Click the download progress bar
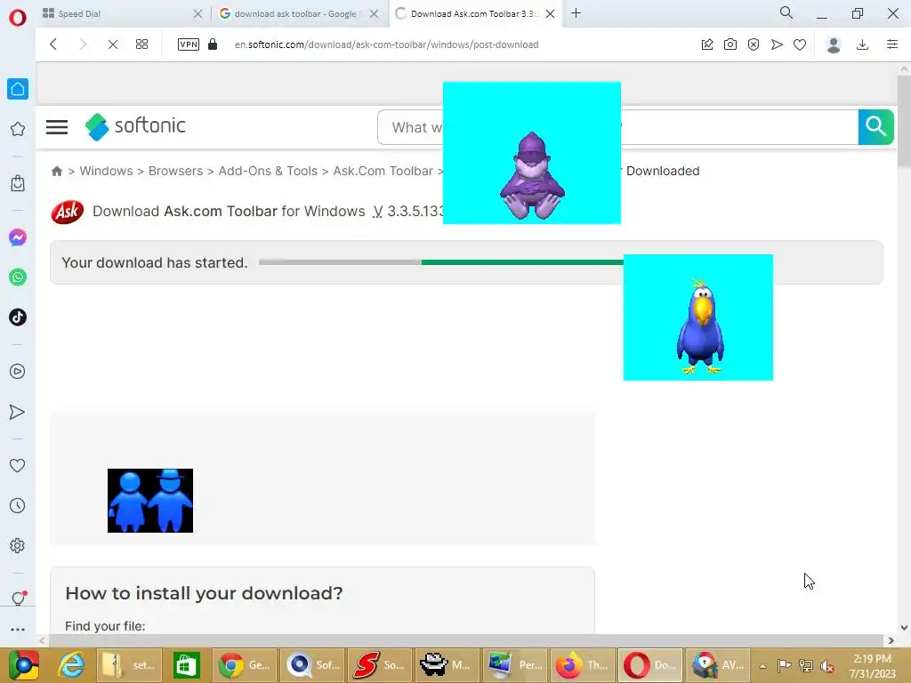 tap(441, 262)
